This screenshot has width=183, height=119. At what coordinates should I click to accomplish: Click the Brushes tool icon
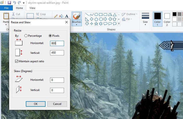click(77, 16)
